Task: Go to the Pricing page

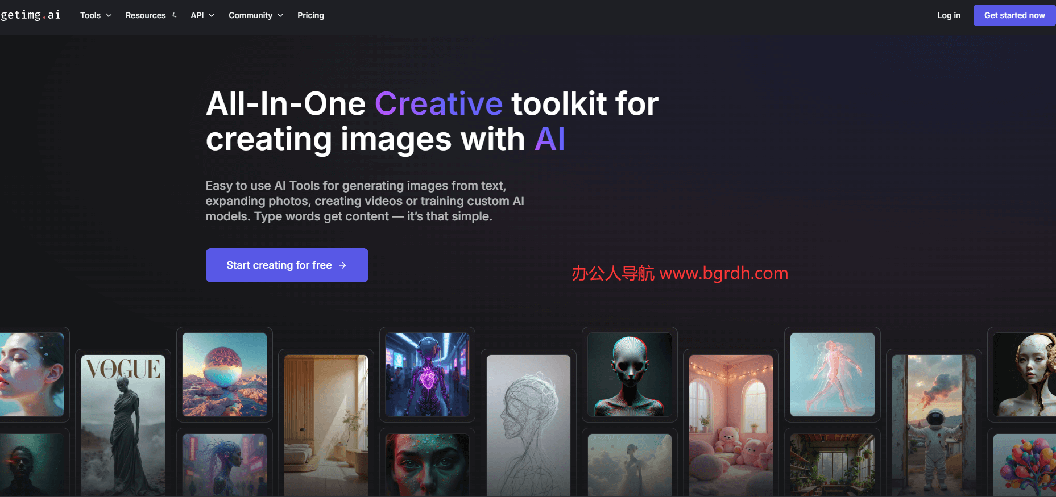Action: 310,15
